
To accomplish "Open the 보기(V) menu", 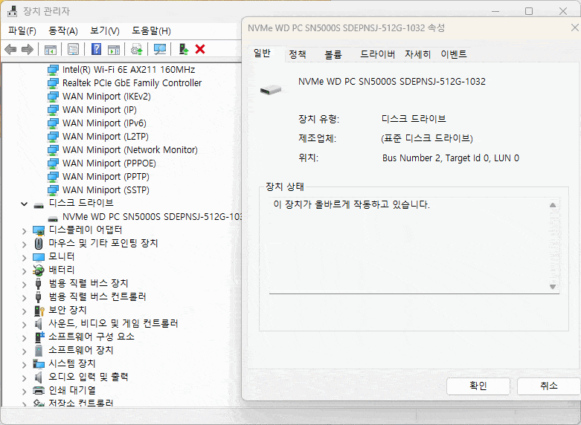I will [x=104, y=30].
